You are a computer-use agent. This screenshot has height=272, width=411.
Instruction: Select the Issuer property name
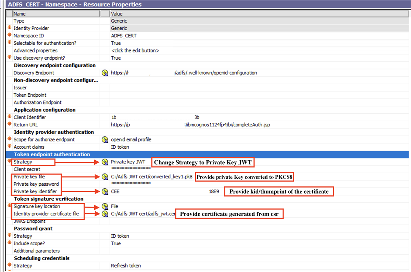click(x=20, y=88)
